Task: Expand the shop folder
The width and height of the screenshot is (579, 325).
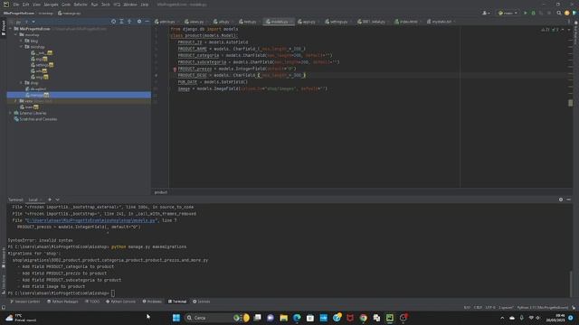Action: point(22,83)
